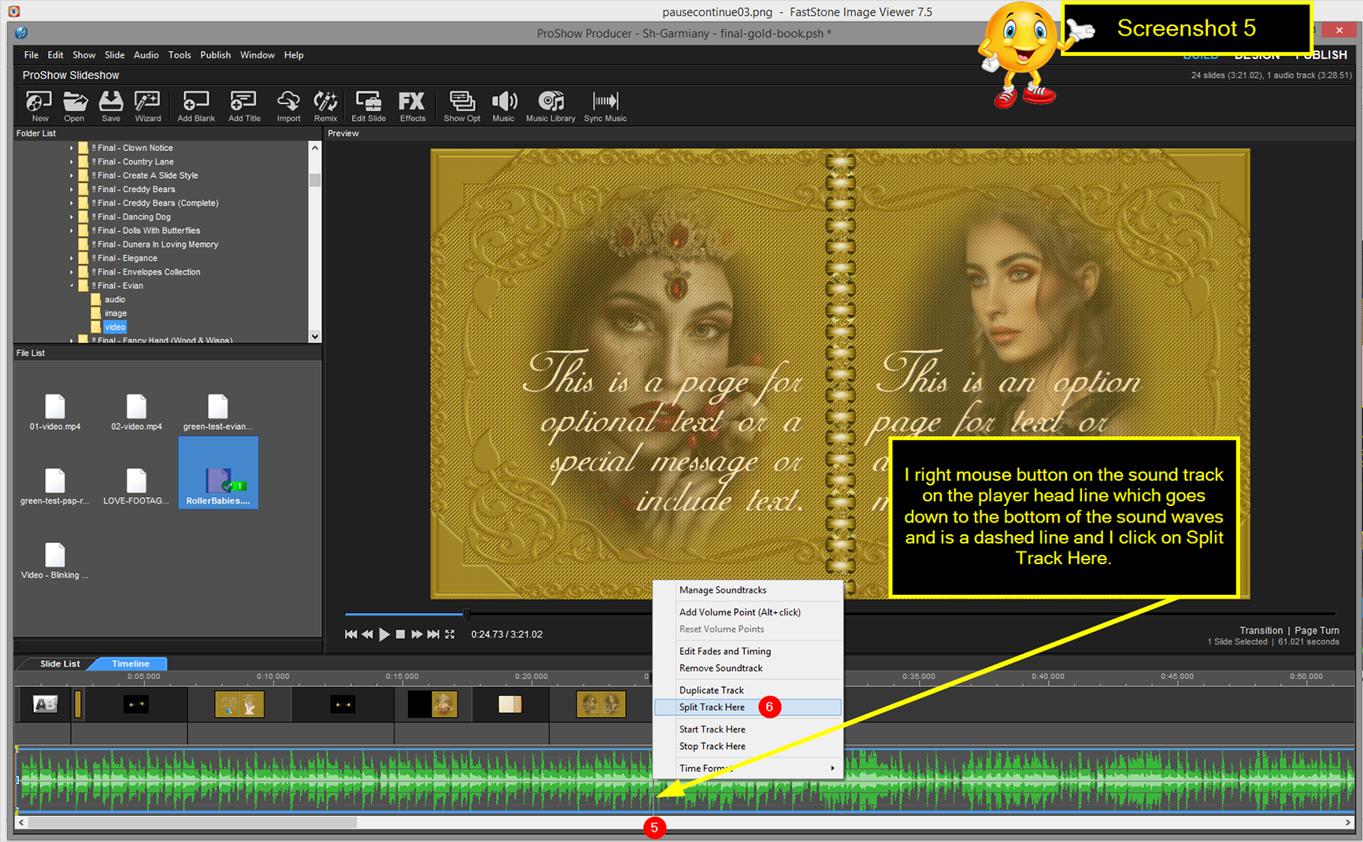Jump to start of preview playback
The width and height of the screenshot is (1363, 842).
pos(350,634)
